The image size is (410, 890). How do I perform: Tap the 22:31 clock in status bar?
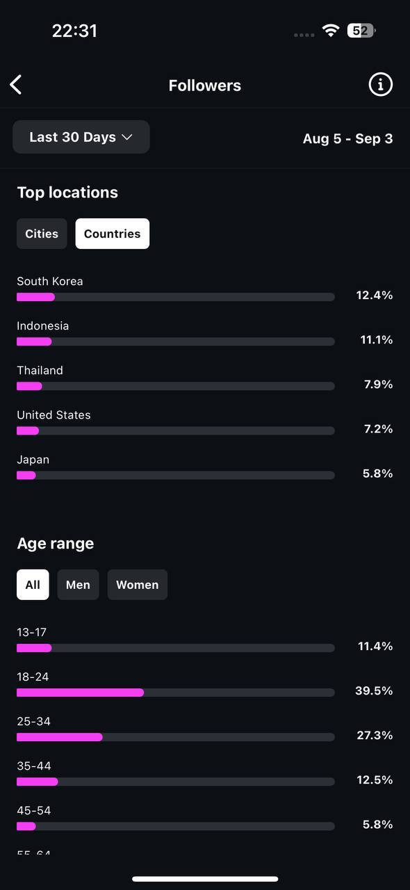pos(74,31)
